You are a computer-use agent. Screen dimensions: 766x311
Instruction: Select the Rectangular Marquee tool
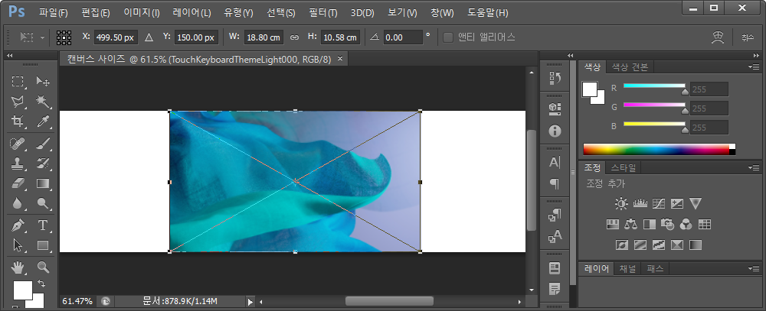pos(18,81)
